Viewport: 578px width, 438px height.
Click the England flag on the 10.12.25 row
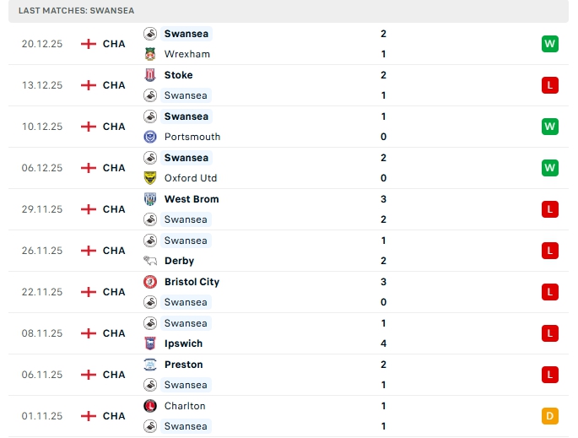tap(89, 127)
